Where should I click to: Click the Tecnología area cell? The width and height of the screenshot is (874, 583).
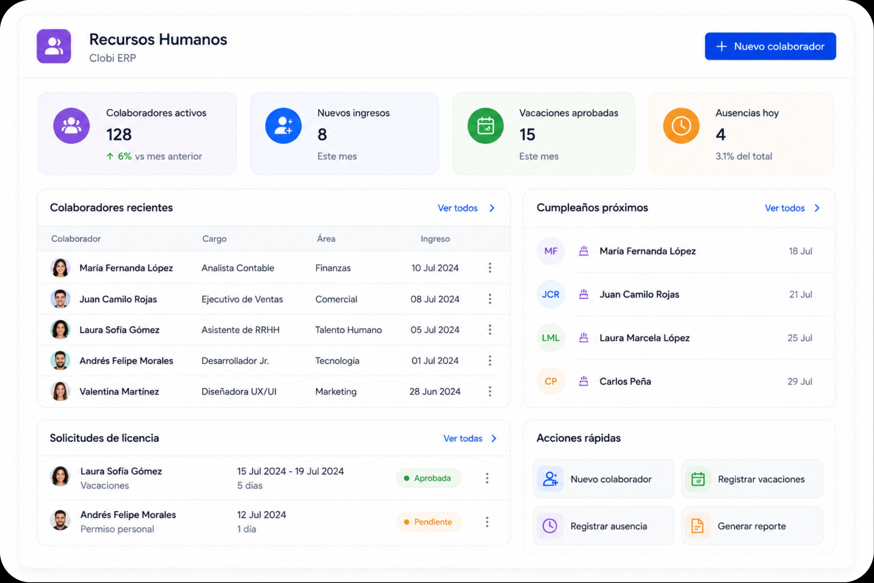tap(337, 361)
